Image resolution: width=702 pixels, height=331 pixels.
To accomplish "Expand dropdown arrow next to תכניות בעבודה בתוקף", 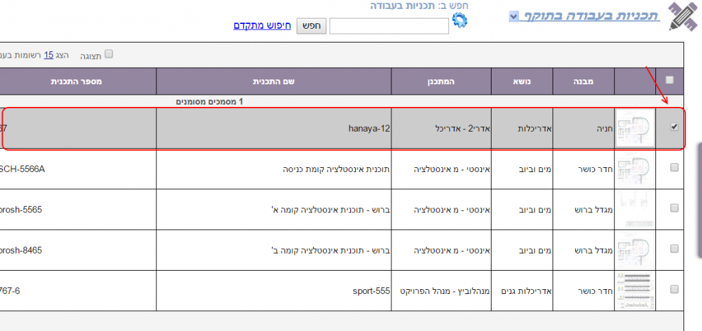I will (513, 16).
